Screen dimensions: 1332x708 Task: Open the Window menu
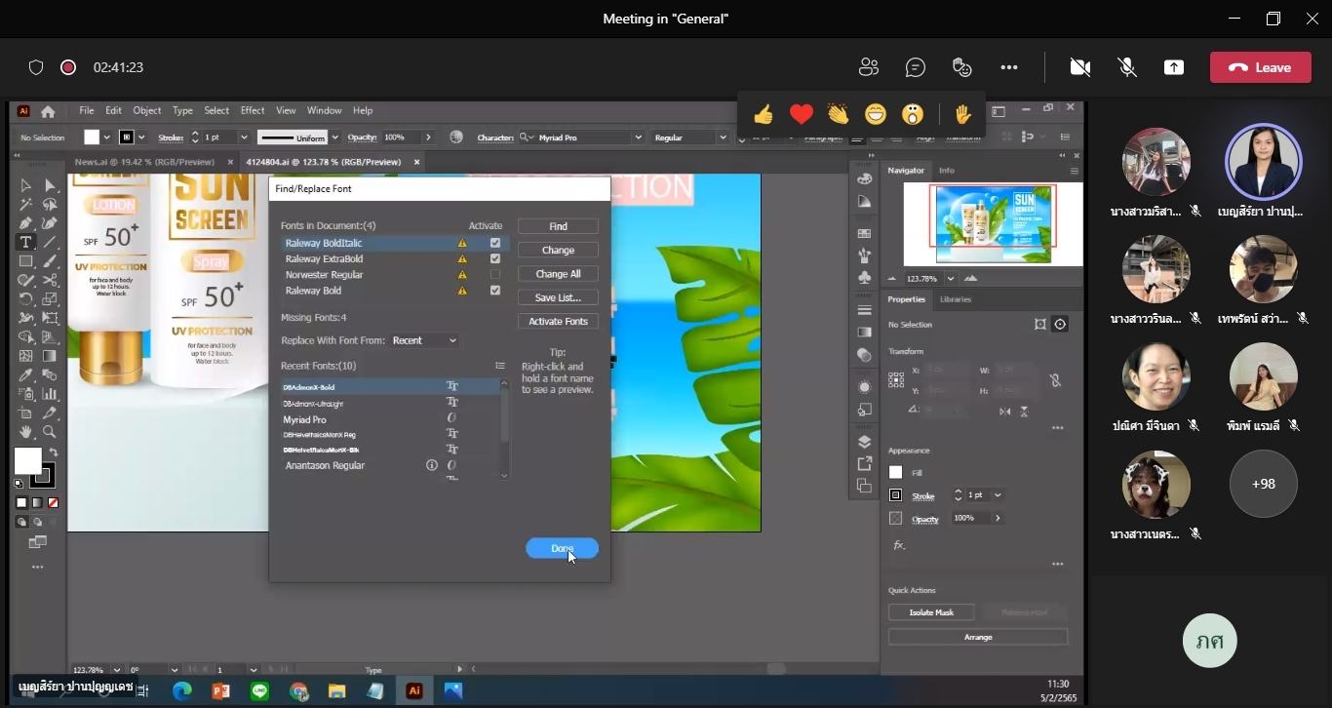coord(325,110)
